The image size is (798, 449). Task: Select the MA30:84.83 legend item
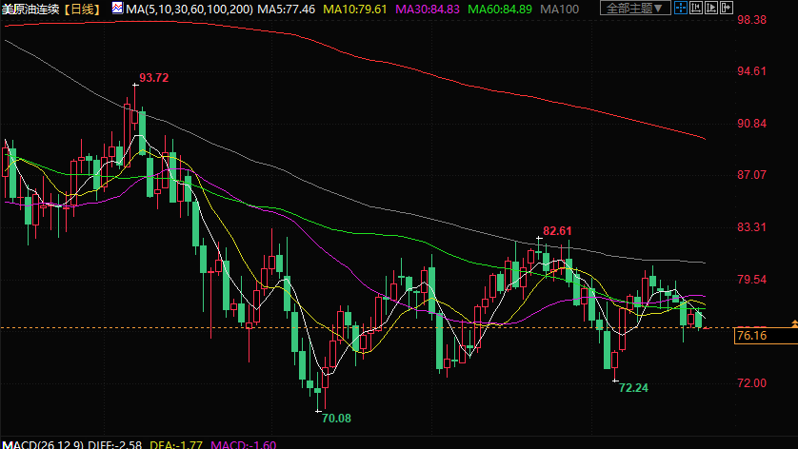point(428,8)
